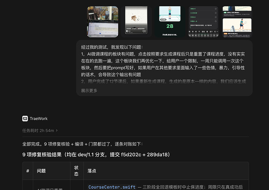Click the 落点 column header
The width and height of the screenshot is (269, 190).
pos(92,171)
